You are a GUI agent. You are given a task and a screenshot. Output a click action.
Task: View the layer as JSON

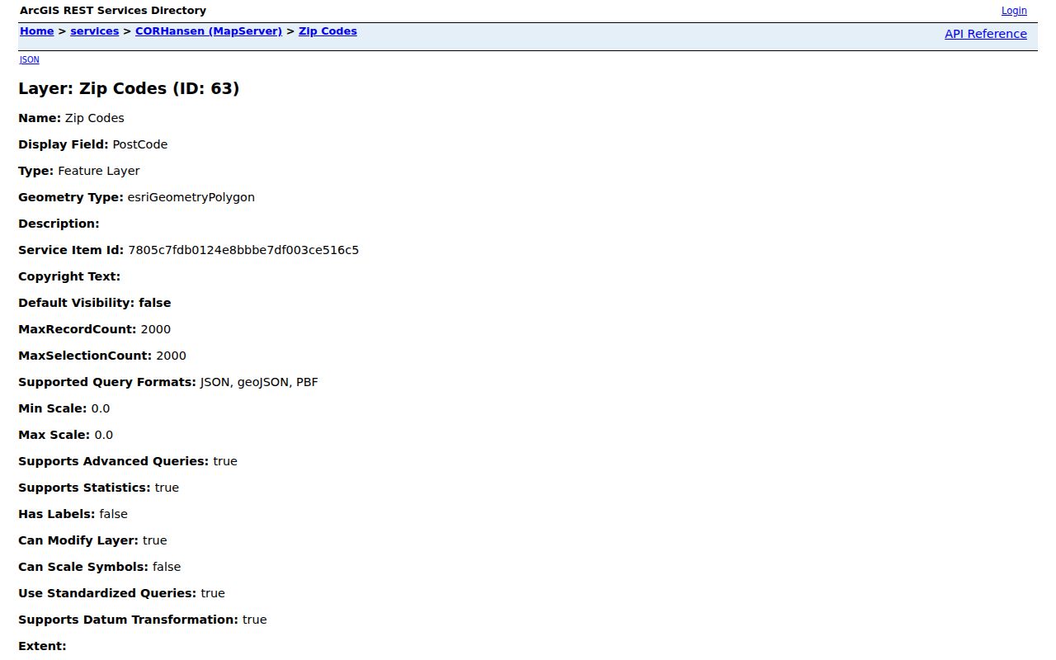click(x=29, y=59)
